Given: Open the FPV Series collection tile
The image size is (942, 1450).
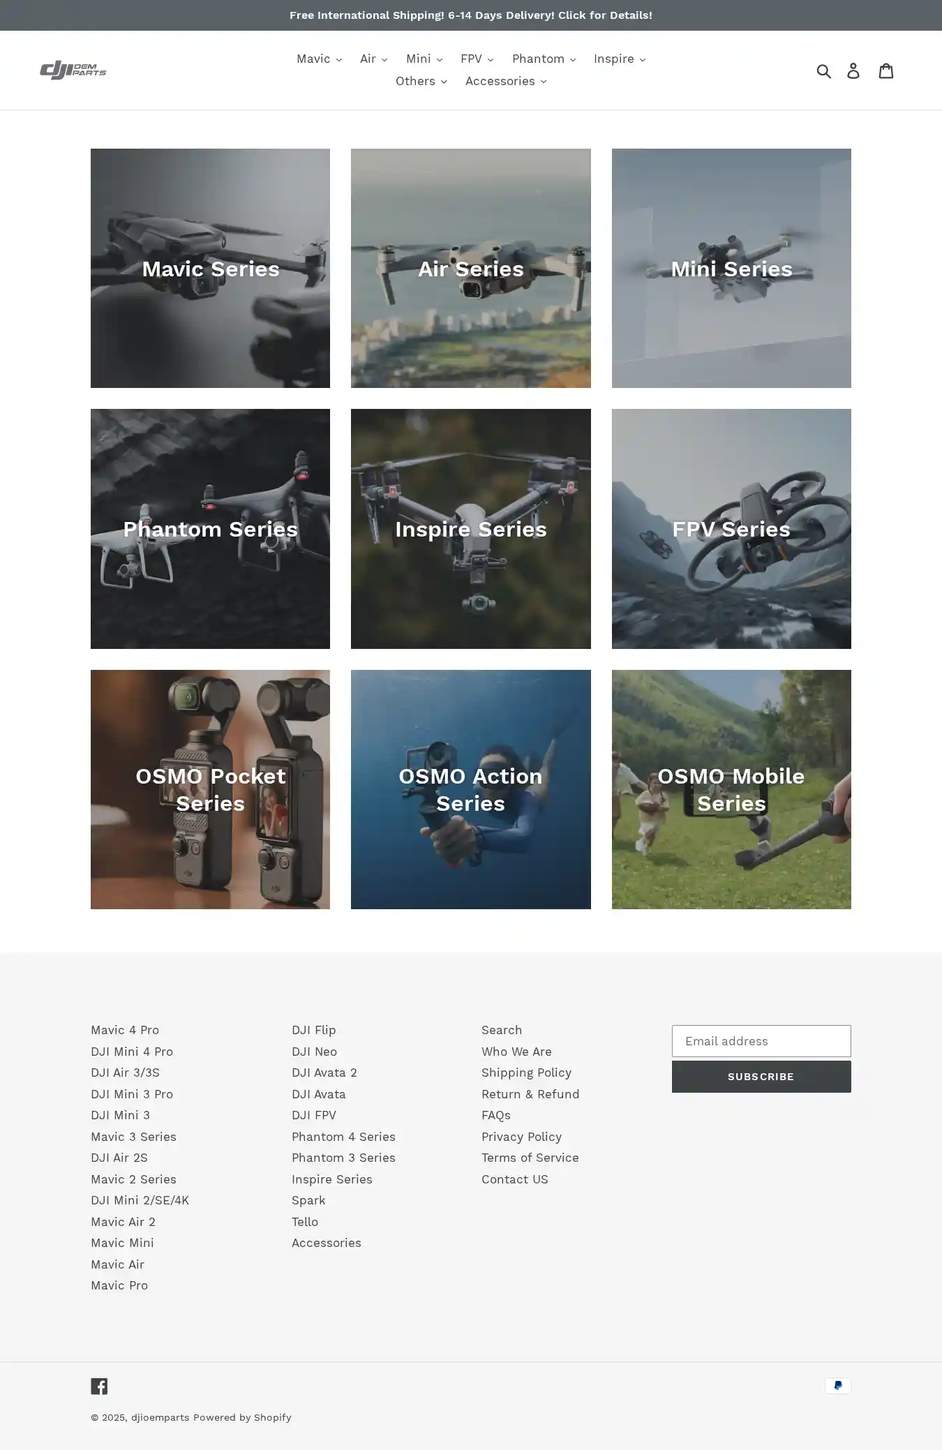Looking at the screenshot, I should click(x=731, y=529).
